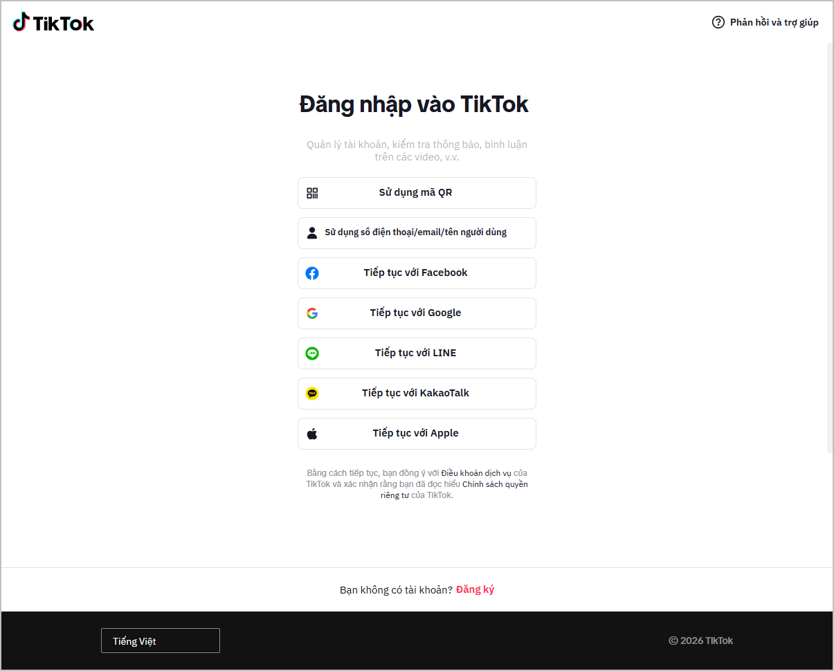Click the person profile icon
Image resolution: width=834 pixels, height=671 pixels.
312,232
